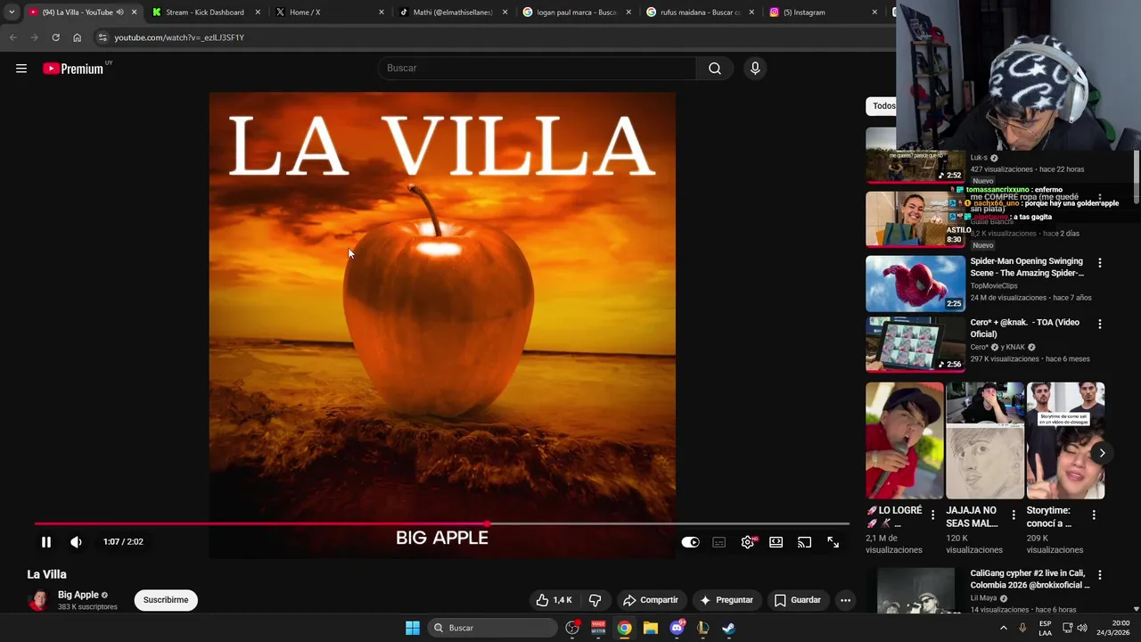Open the tab search dropdown arrow
The width and height of the screenshot is (1141, 642).
pos(12,12)
